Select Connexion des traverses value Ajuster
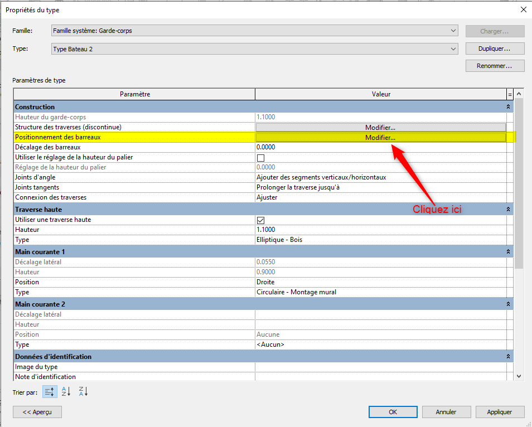The height and width of the screenshot is (427, 532). point(381,197)
